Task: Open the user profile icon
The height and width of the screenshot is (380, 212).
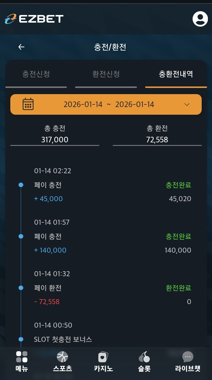Action: coord(200,19)
